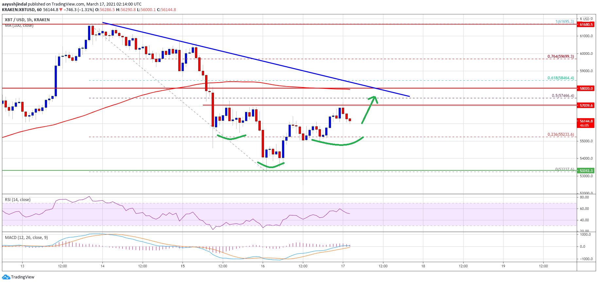Click the close price C:56144.8 value
This screenshot has height=283, width=598.
(166, 10)
